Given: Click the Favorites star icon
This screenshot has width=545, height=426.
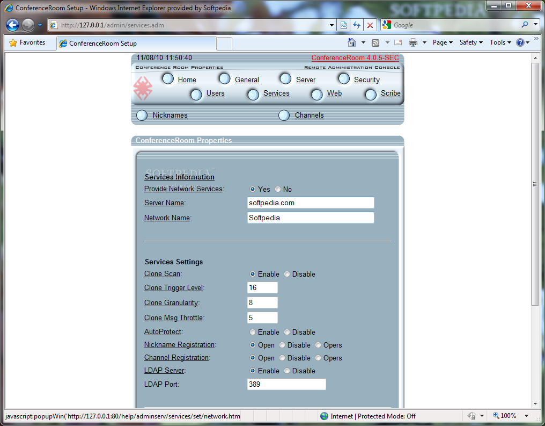Looking at the screenshot, I should point(13,43).
